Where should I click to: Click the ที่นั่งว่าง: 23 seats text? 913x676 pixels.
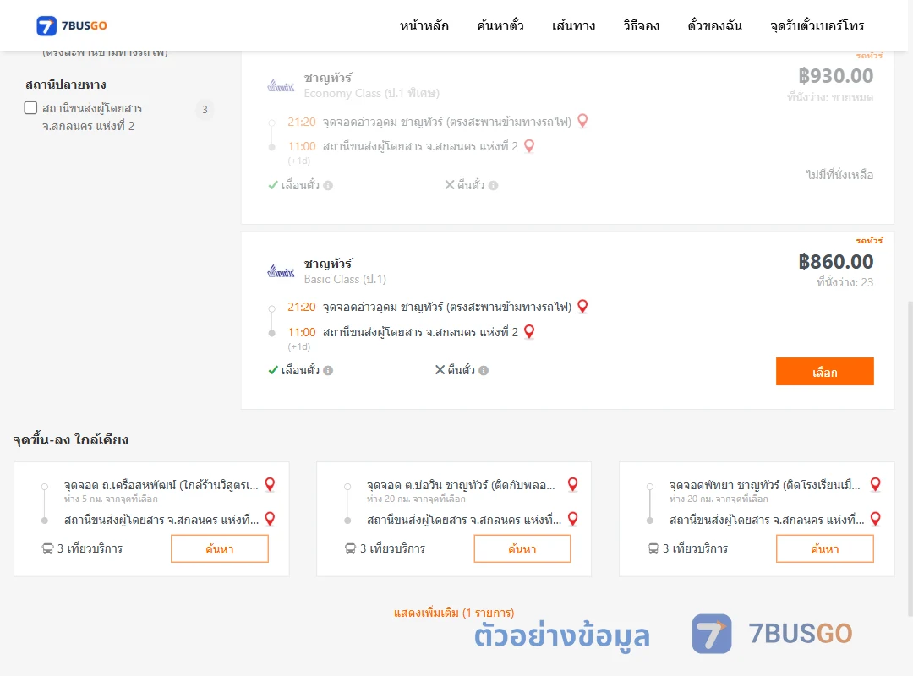coord(845,282)
